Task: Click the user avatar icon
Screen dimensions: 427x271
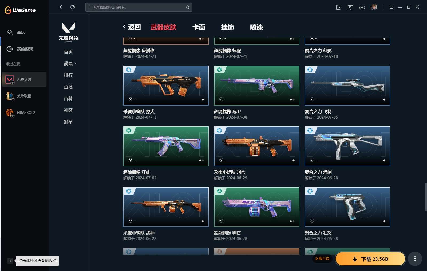Action: tap(374, 7)
